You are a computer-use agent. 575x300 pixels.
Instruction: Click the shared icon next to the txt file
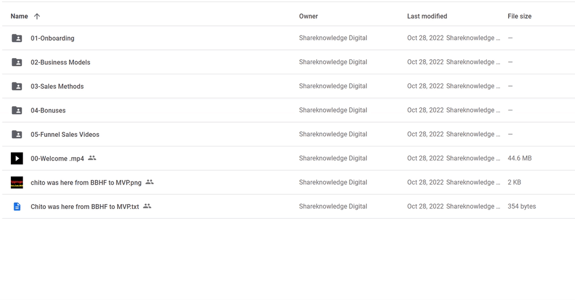pyautogui.click(x=147, y=206)
